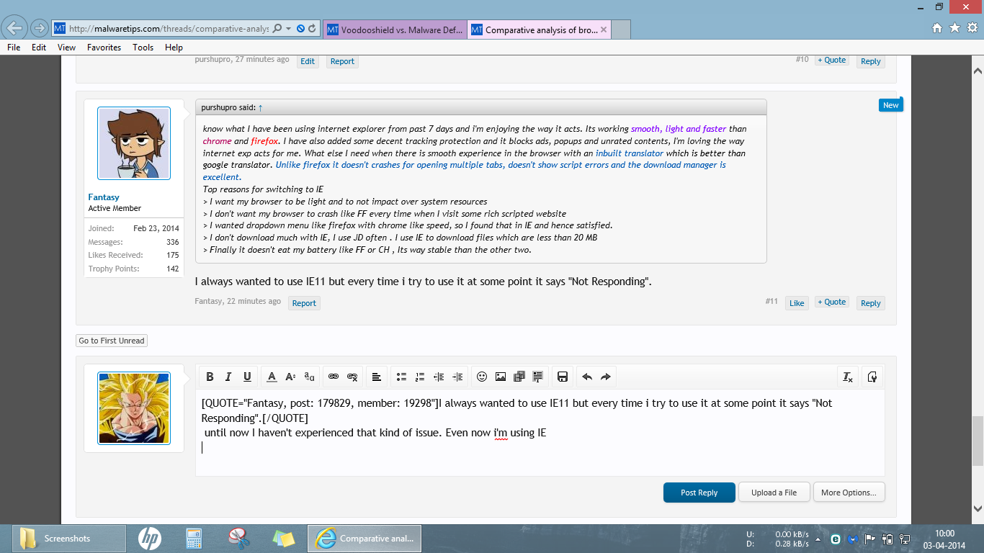
Task: Open the View menu
Action: [x=66, y=48]
